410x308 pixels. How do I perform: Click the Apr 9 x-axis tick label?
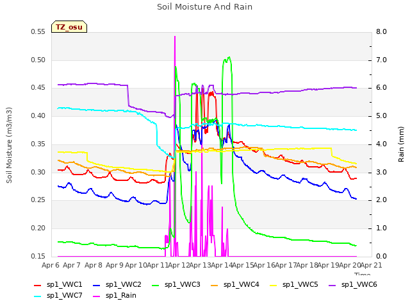(x=115, y=265)
